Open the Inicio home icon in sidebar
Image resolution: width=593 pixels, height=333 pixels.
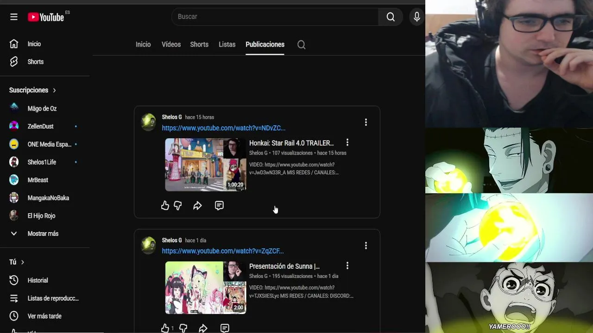[14, 44]
